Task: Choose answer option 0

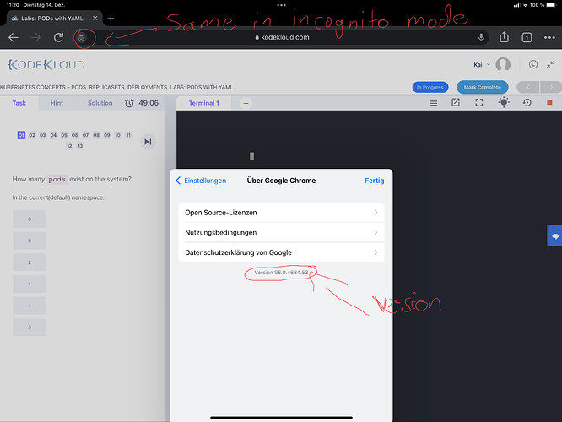Action: [30, 241]
